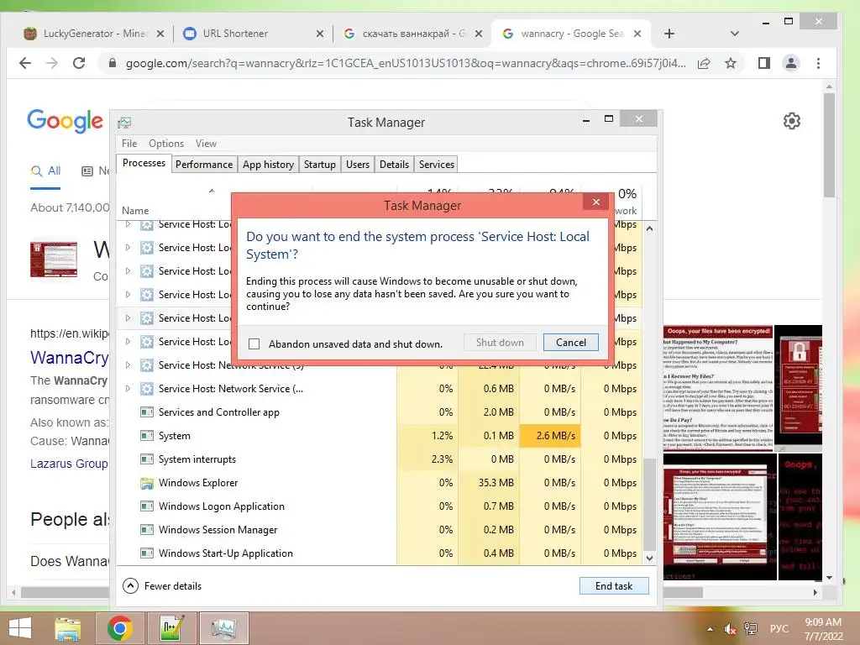
Task: Click the Services and Controller app icon
Action: pyautogui.click(x=146, y=412)
